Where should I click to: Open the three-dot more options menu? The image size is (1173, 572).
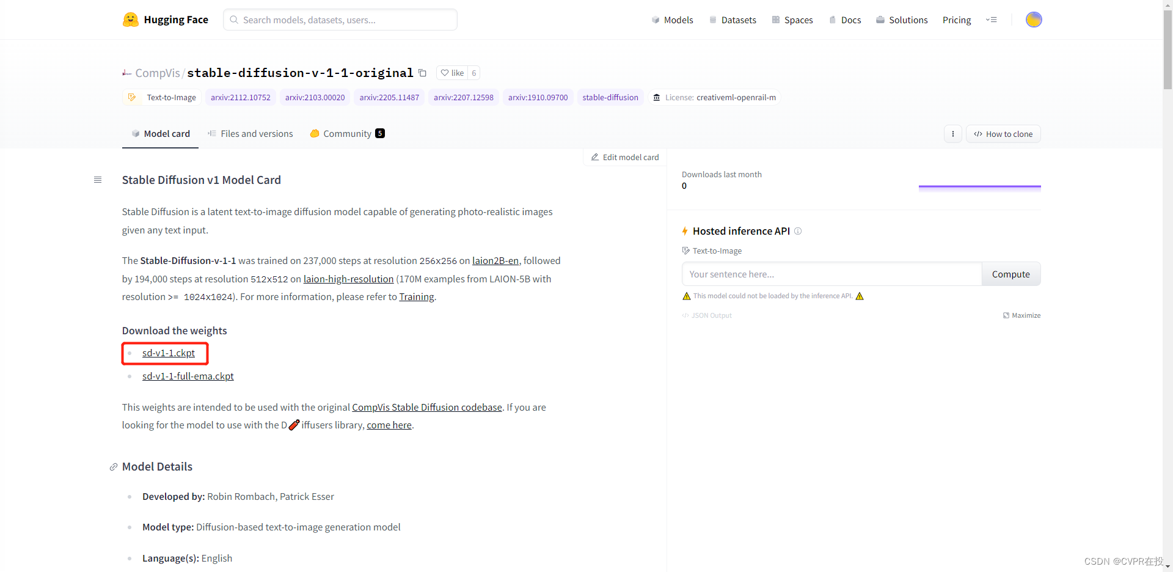[952, 134]
